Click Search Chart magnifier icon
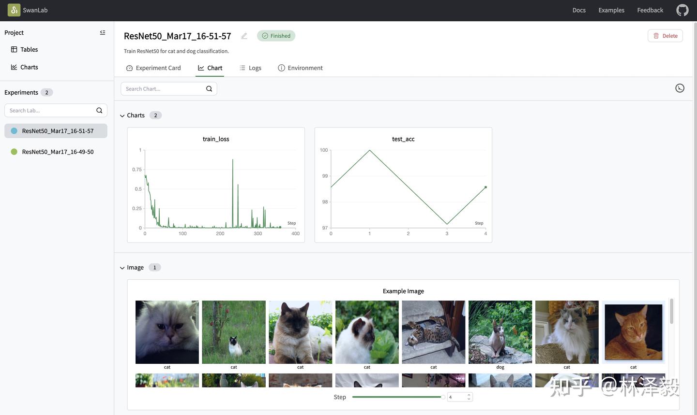The height and width of the screenshot is (415, 697). [209, 89]
